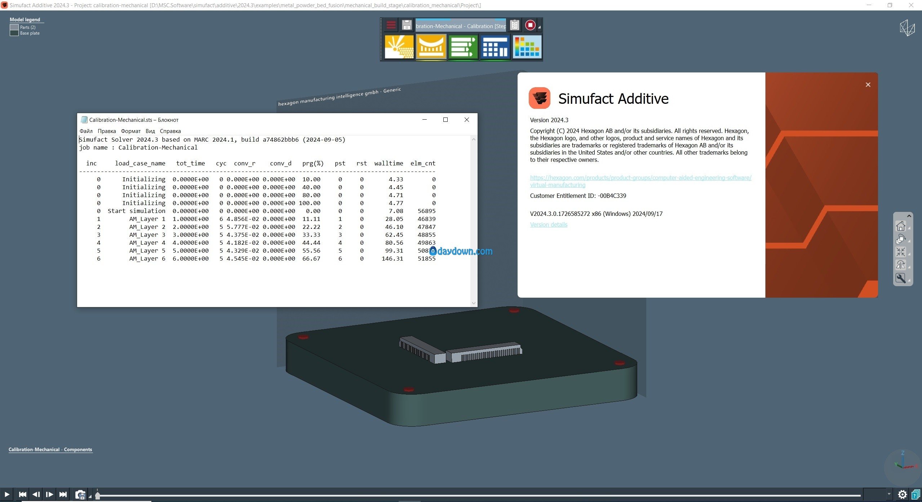This screenshot has height=502, width=922.
Task: Open the timeline increment dropdown arrow
Action: pyautogui.click(x=889, y=494)
